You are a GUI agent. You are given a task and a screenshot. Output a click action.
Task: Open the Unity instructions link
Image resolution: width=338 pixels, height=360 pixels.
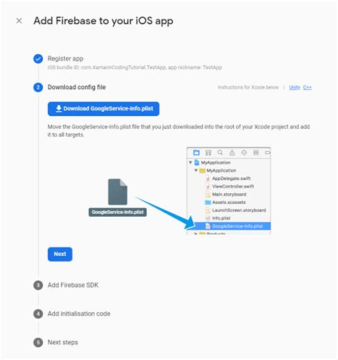295,88
